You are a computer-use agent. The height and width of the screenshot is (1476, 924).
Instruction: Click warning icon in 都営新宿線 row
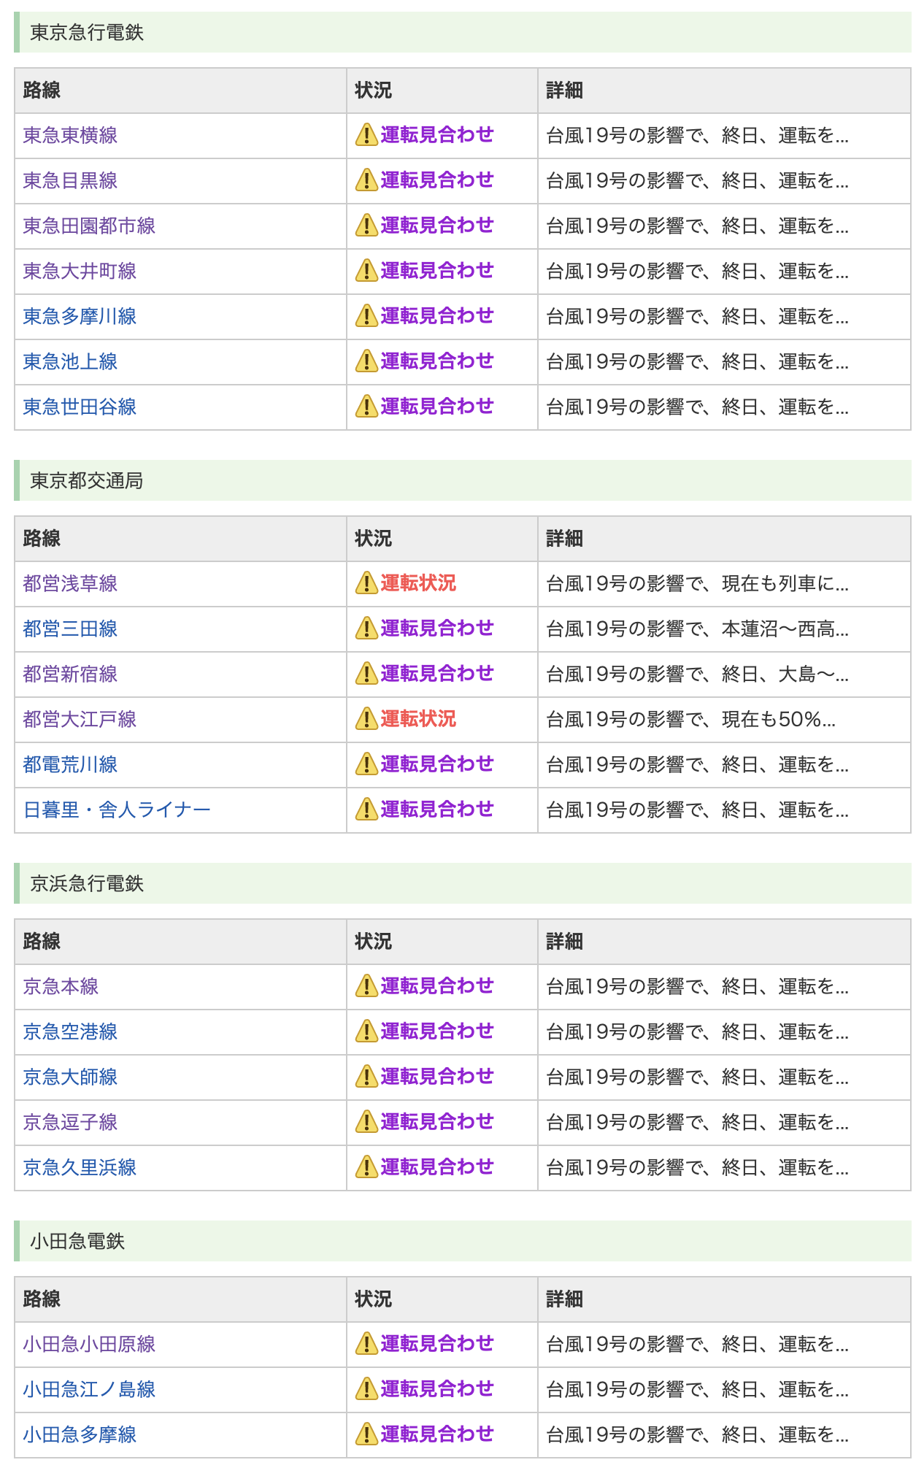coord(366,674)
